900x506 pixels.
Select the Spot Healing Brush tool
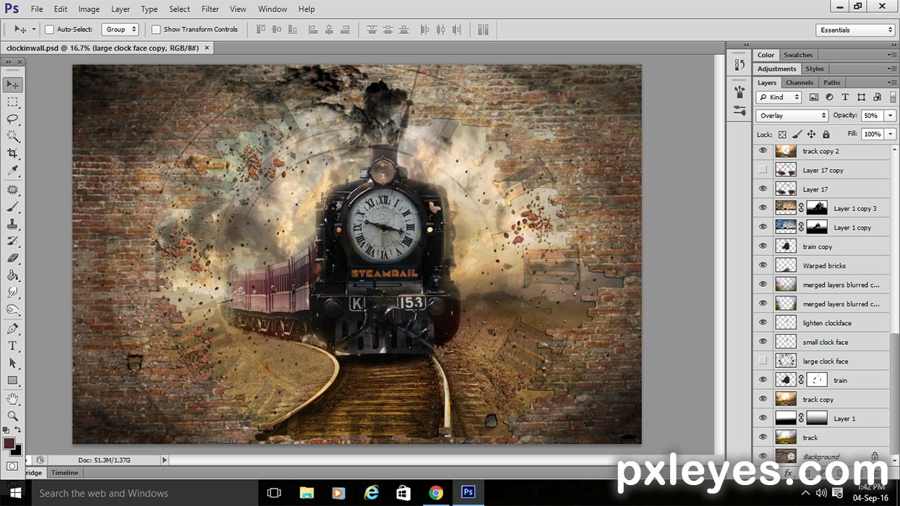(13, 189)
